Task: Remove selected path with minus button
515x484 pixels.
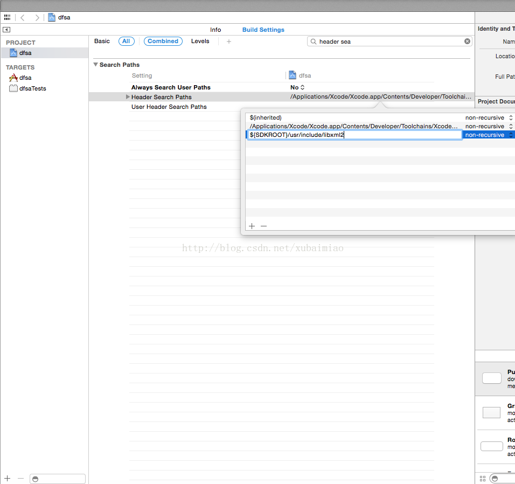Action: click(264, 226)
